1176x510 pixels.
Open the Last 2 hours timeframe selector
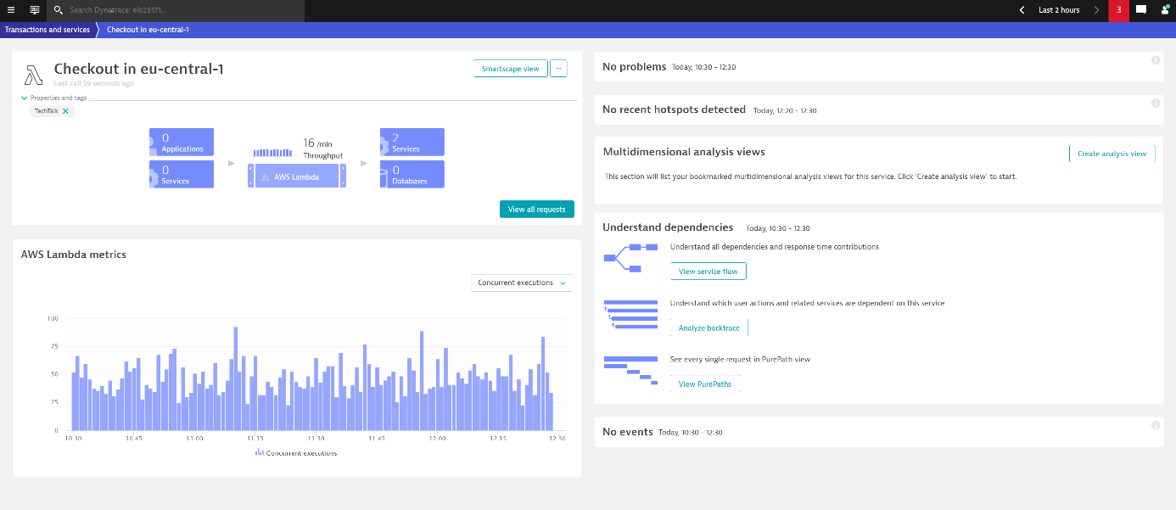(1059, 10)
